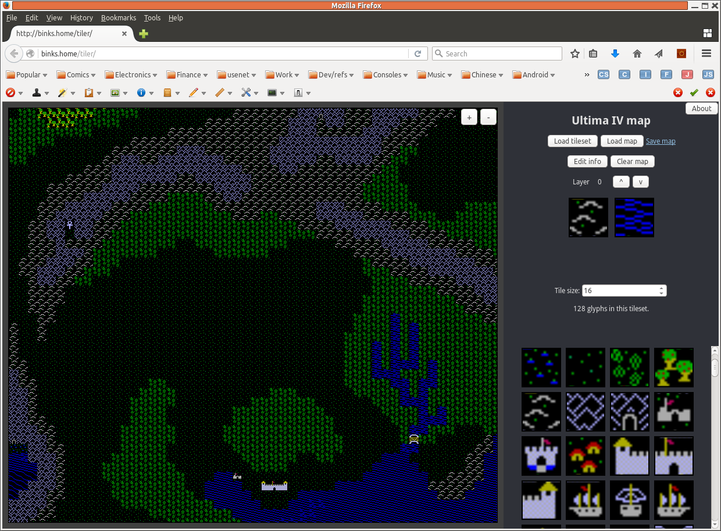Select the red-roofed village tile

[x=586, y=456]
